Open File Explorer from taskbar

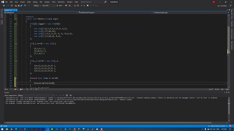[7, 129]
